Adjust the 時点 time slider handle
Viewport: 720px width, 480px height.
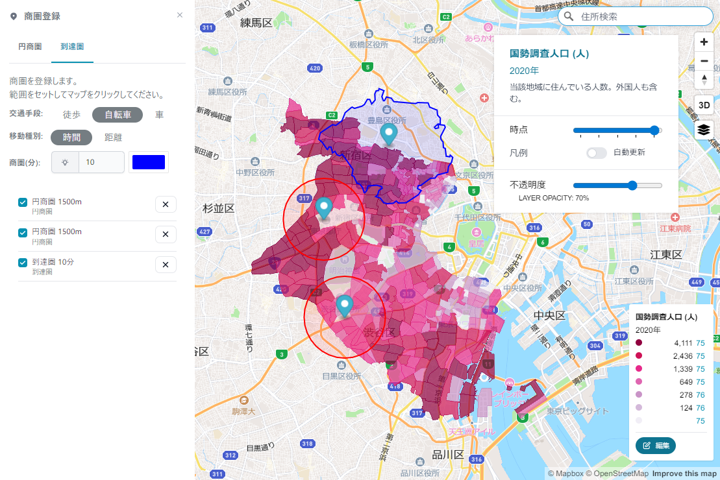(655, 130)
